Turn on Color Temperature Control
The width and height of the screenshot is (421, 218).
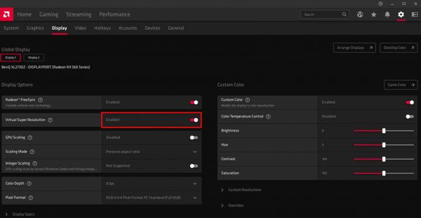pos(410,116)
